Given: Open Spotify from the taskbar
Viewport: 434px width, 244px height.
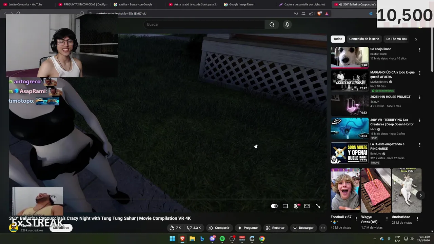Looking at the screenshot, I should tap(222, 239).
